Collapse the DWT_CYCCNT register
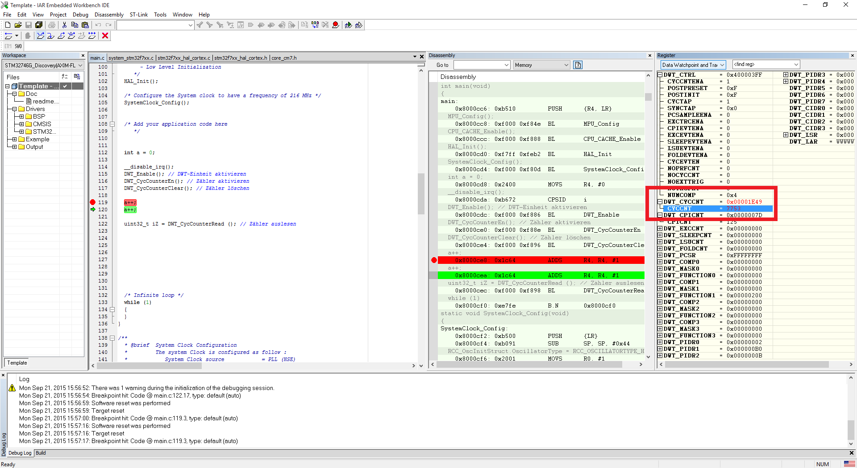 coord(660,202)
